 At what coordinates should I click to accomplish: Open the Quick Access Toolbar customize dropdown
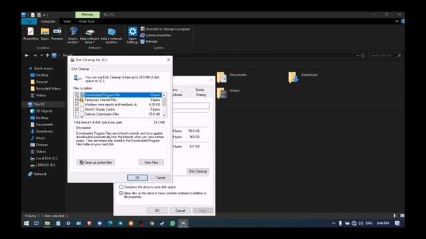45,15
